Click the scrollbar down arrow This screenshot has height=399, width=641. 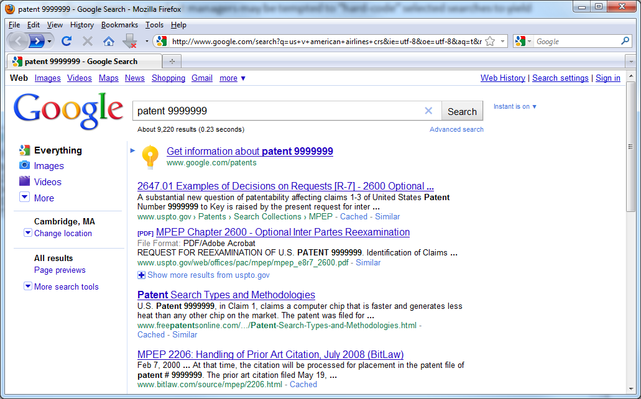click(x=631, y=389)
